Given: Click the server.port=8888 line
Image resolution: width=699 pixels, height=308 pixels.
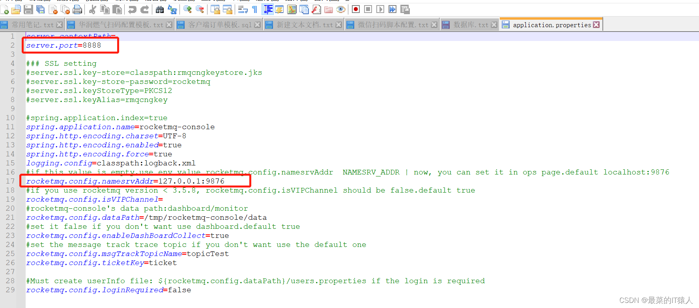Looking at the screenshot, I should [x=64, y=45].
